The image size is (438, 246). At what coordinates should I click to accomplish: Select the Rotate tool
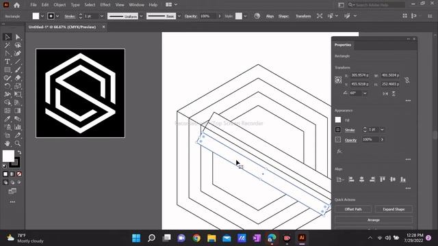(x=8, y=86)
